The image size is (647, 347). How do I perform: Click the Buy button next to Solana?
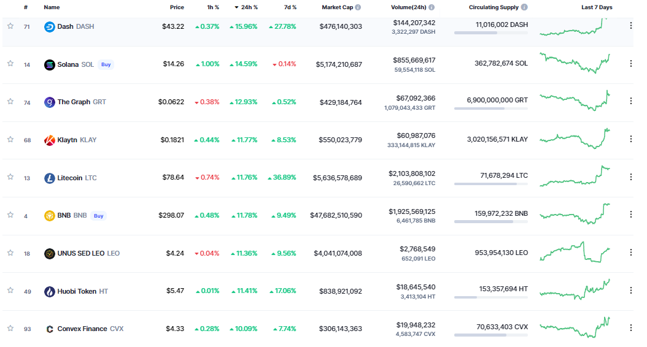point(106,64)
